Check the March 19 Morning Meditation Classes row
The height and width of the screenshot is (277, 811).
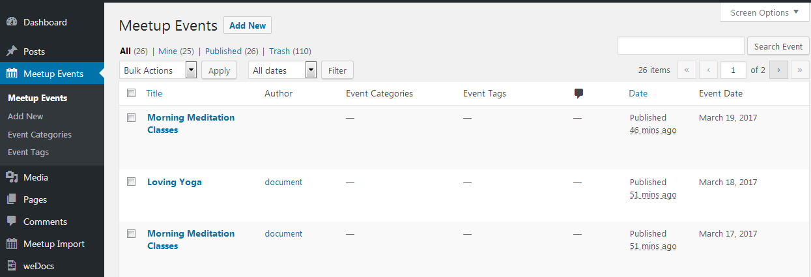131,118
